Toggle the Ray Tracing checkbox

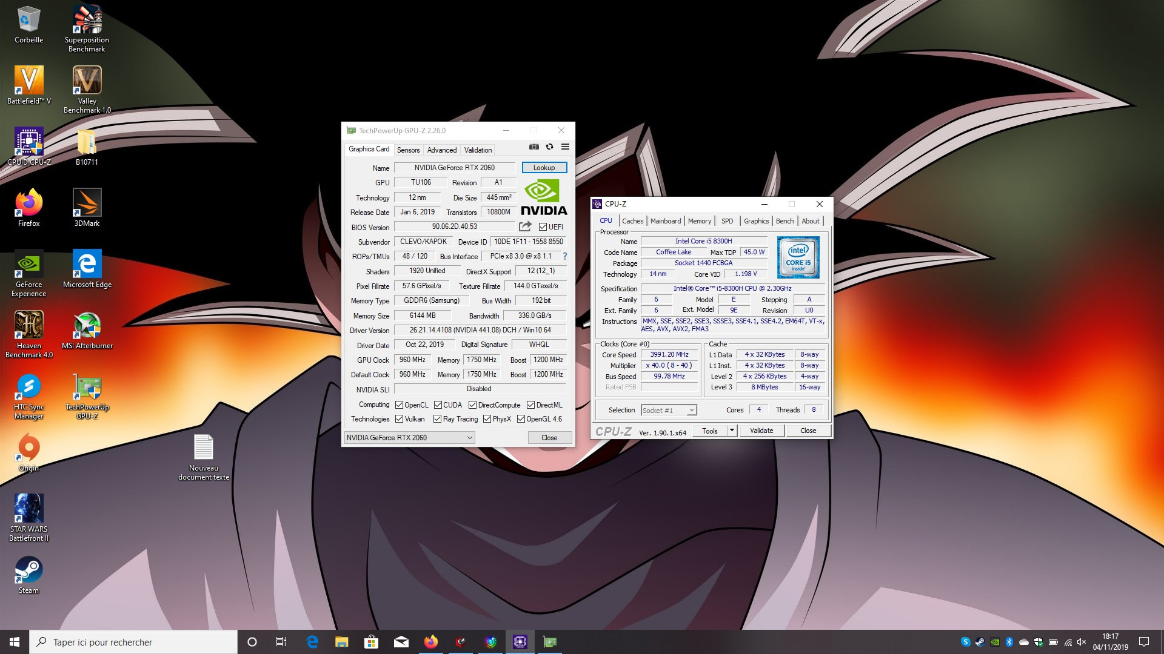[437, 419]
